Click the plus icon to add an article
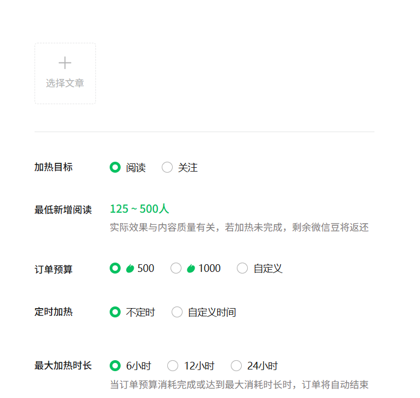 pos(65,63)
